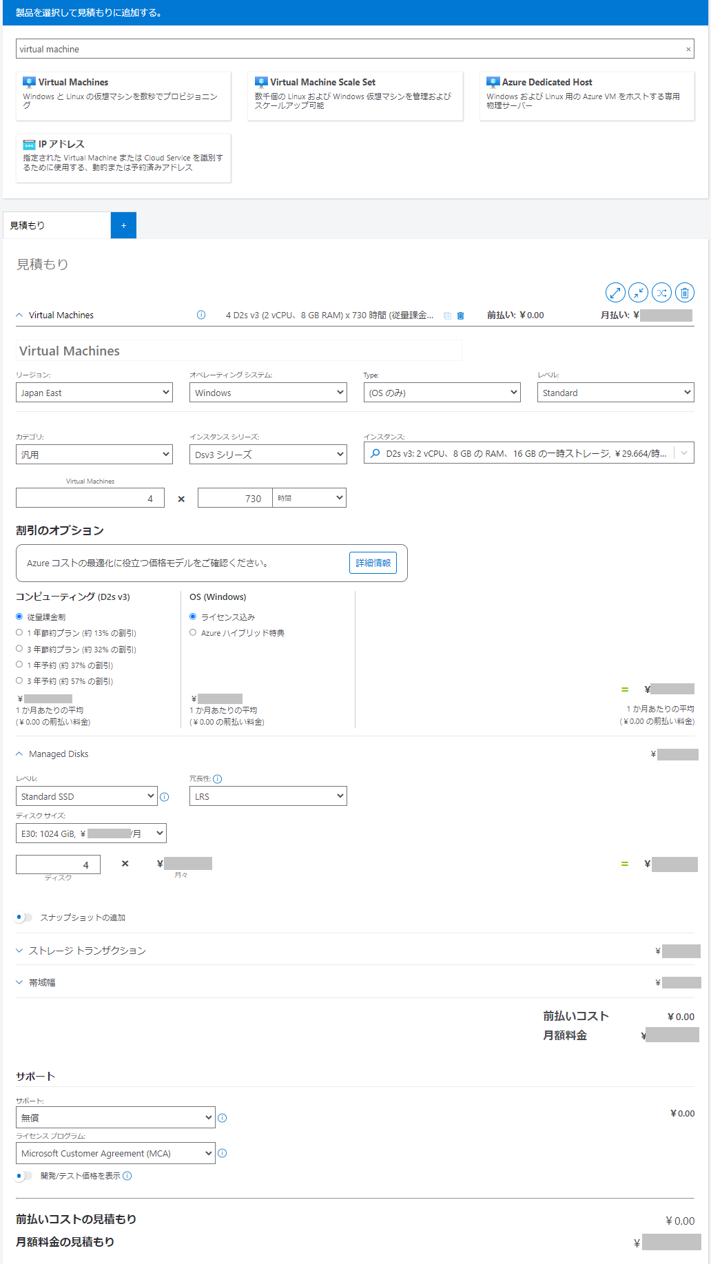Select 1 年節約プラン option
The height and width of the screenshot is (1264, 711).
tap(19, 632)
